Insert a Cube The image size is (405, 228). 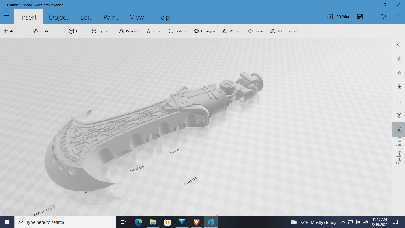tap(76, 31)
